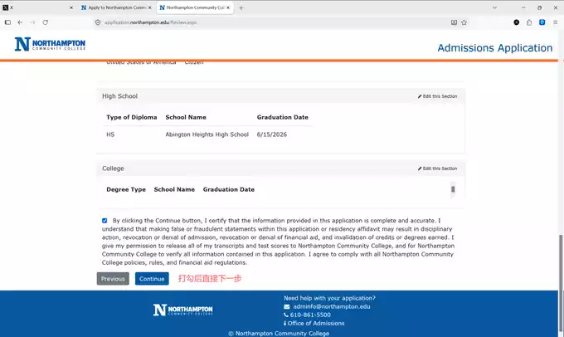Click the Admissions Application heading
Screen dimensions: 564x337
coord(494,48)
